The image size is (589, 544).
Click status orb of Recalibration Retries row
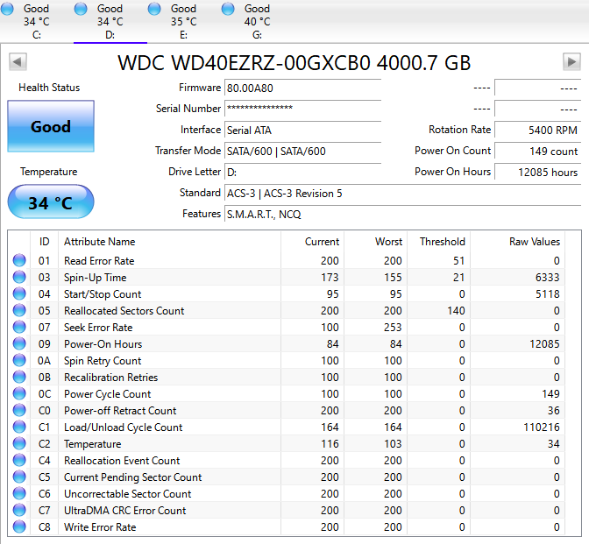click(x=19, y=377)
